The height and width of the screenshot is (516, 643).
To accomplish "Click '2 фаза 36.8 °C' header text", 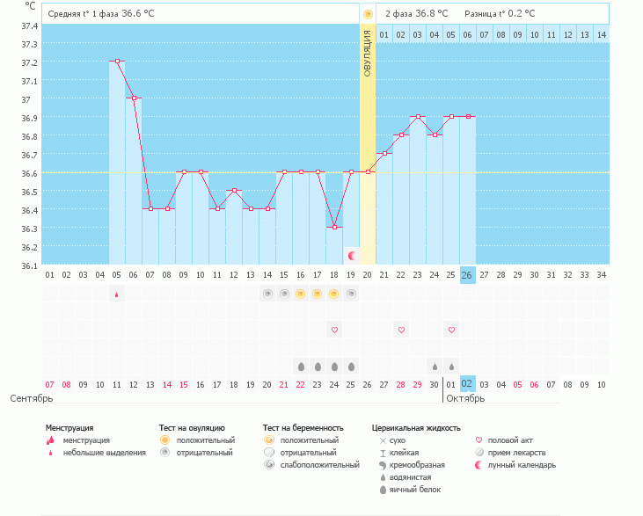I will [416, 13].
